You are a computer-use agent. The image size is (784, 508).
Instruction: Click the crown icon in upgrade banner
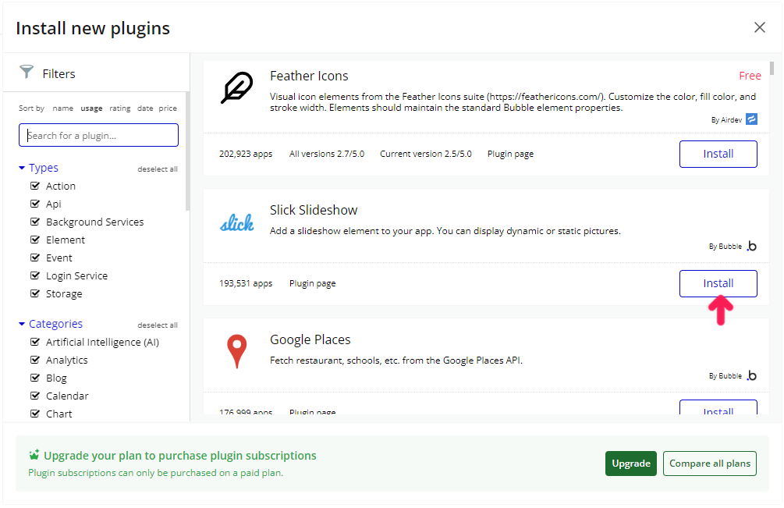pos(34,455)
